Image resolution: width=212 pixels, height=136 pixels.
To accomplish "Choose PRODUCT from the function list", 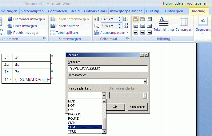I will (76, 114).
